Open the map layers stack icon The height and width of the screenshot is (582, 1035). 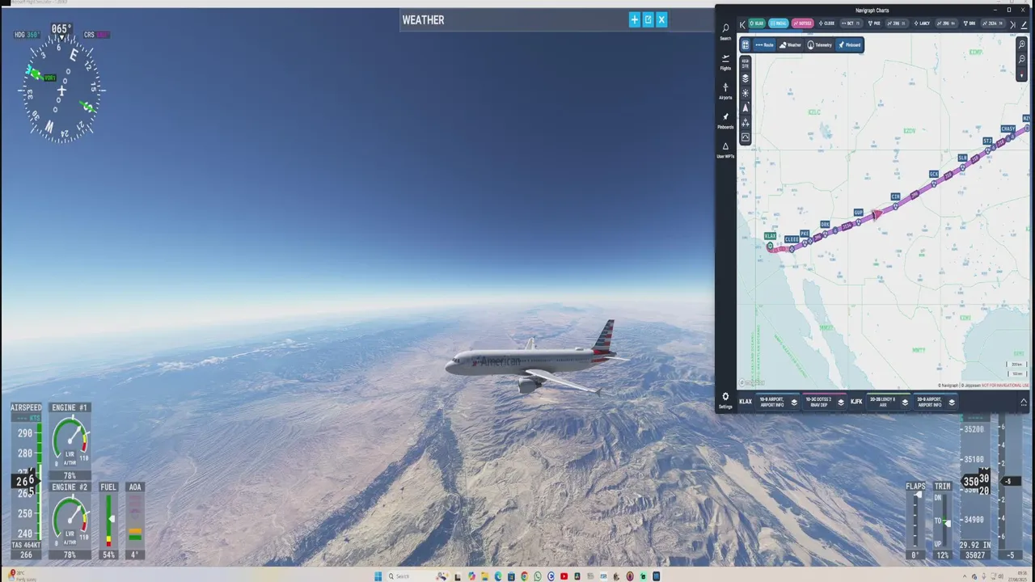point(746,78)
